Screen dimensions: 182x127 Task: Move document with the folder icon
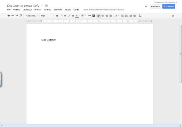click(x=46, y=5)
